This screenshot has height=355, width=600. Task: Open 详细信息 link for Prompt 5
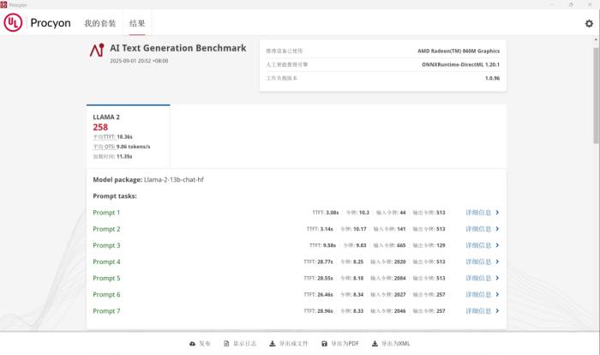pos(478,279)
